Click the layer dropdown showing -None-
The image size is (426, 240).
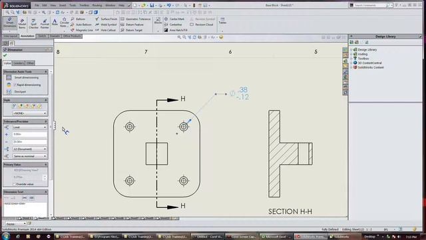coord(15,224)
